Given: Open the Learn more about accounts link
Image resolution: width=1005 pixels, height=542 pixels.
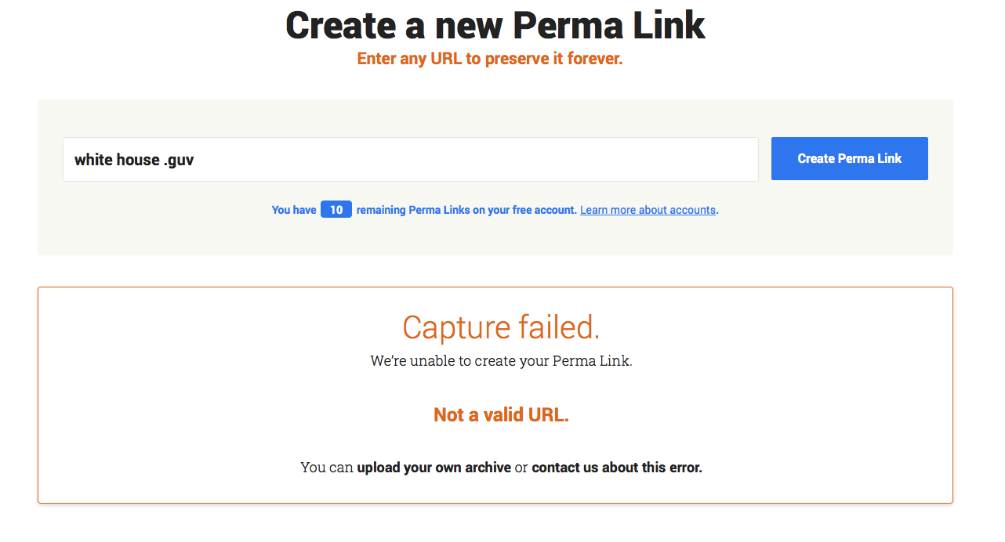Looking at the screenshot, I should (648, 210).
